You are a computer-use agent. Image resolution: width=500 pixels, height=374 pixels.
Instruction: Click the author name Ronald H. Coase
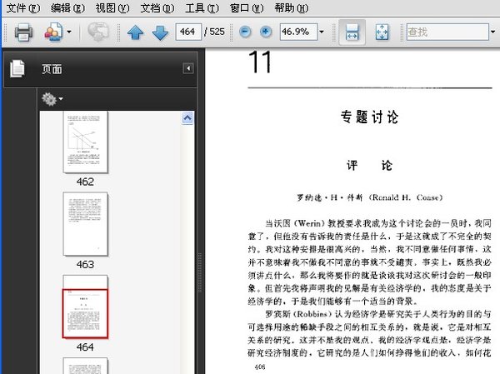[407, 197]
